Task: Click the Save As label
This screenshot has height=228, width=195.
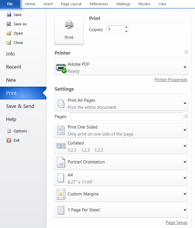Action: (x=20, y=24)
